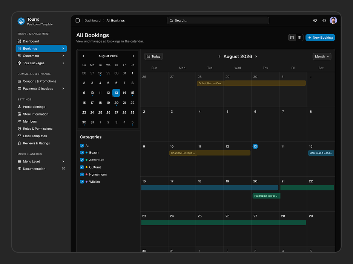Switch to table view icon
Screen dimensions: 353x264
coord(300,38)
